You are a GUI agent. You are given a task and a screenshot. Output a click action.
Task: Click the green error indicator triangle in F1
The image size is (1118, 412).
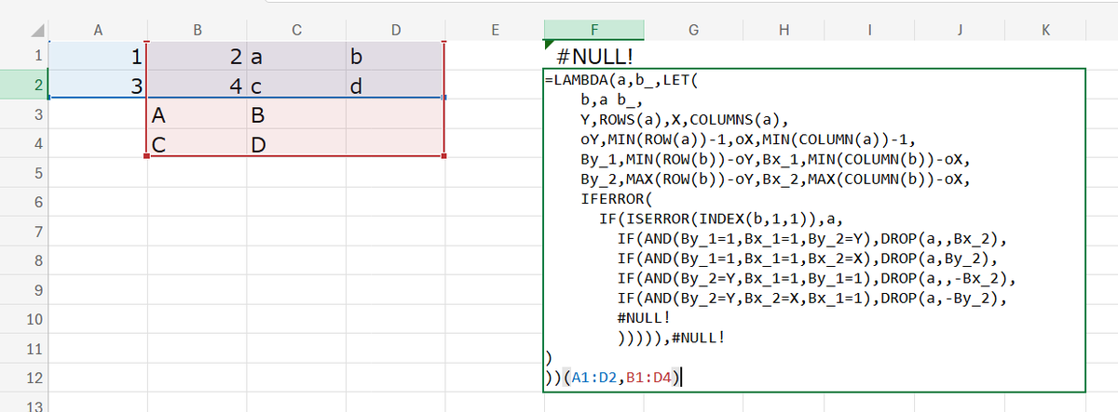click(x=549, y=45)
